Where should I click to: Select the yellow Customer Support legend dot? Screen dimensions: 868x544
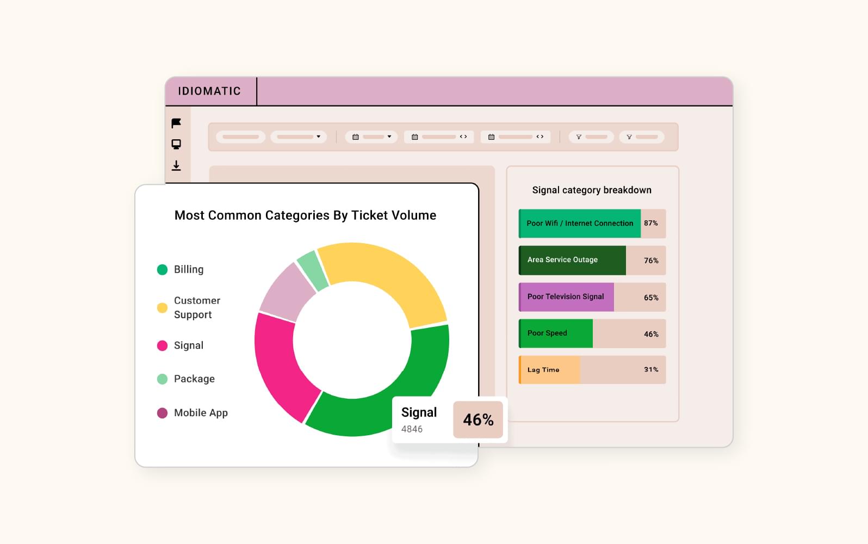[x=162, y=307]
